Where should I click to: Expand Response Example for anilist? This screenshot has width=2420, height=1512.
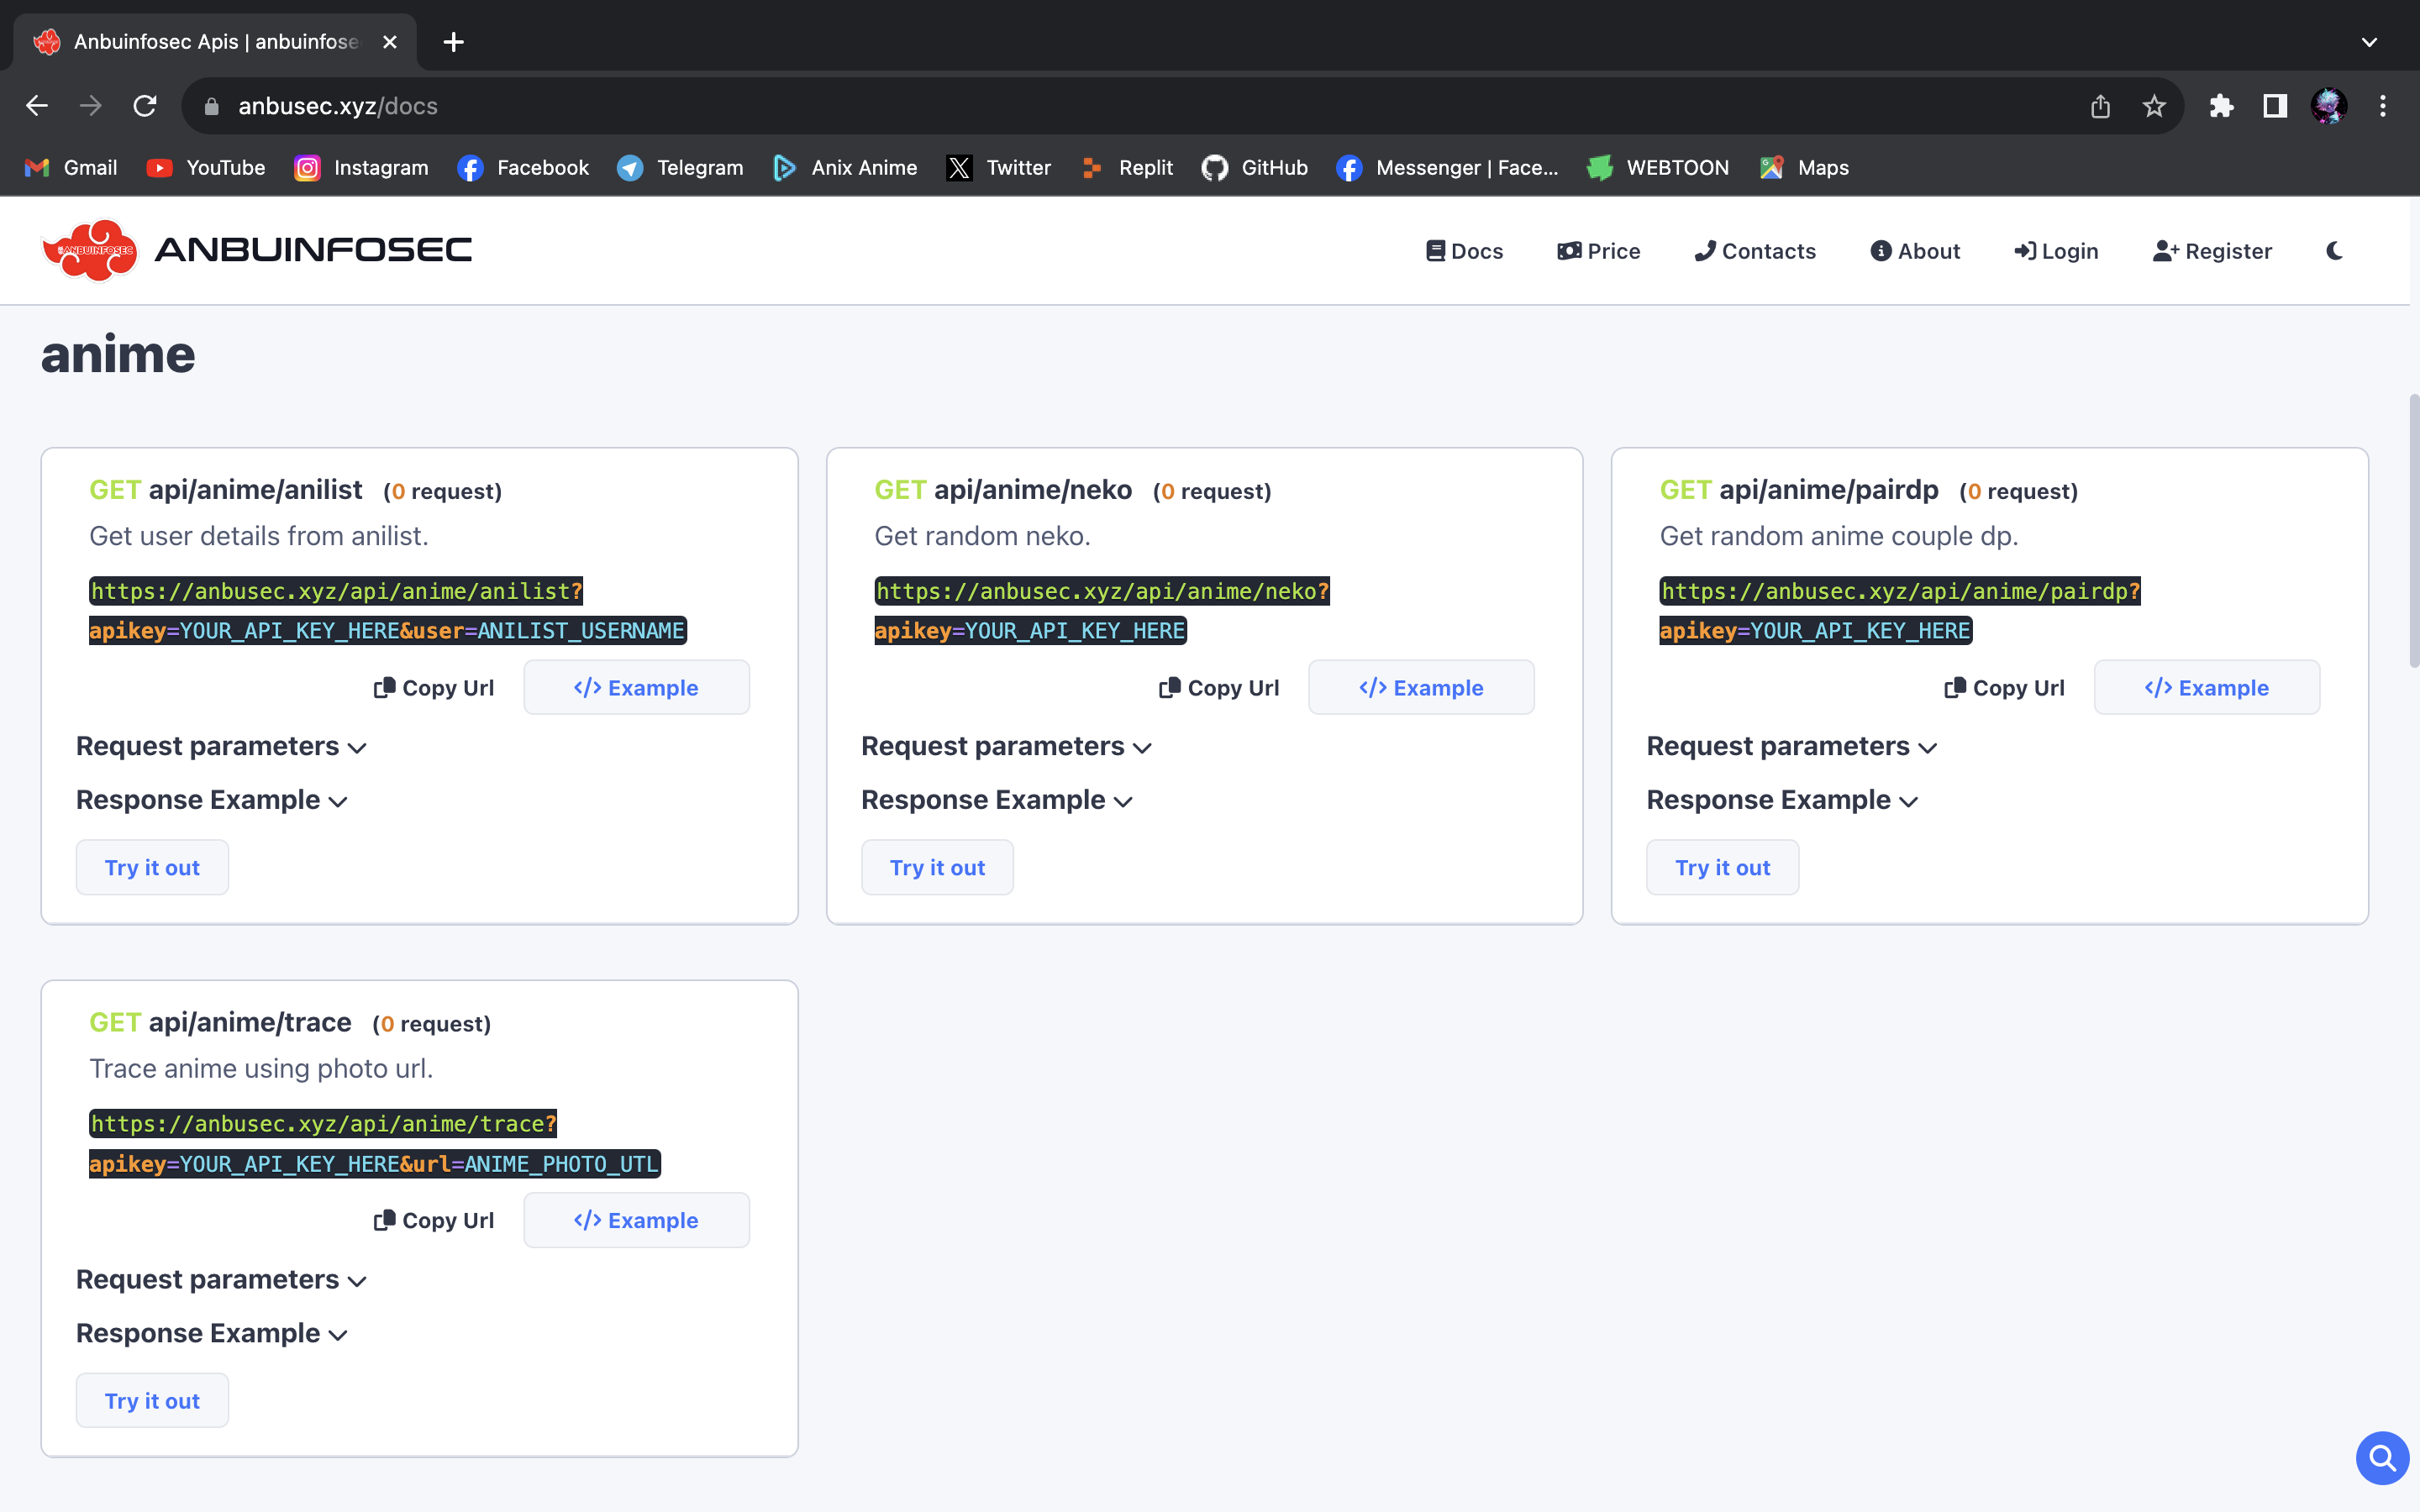(211, 801)
